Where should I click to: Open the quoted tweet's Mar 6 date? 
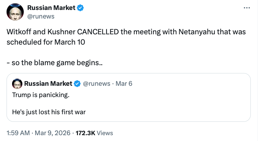(x=123, y=83)
